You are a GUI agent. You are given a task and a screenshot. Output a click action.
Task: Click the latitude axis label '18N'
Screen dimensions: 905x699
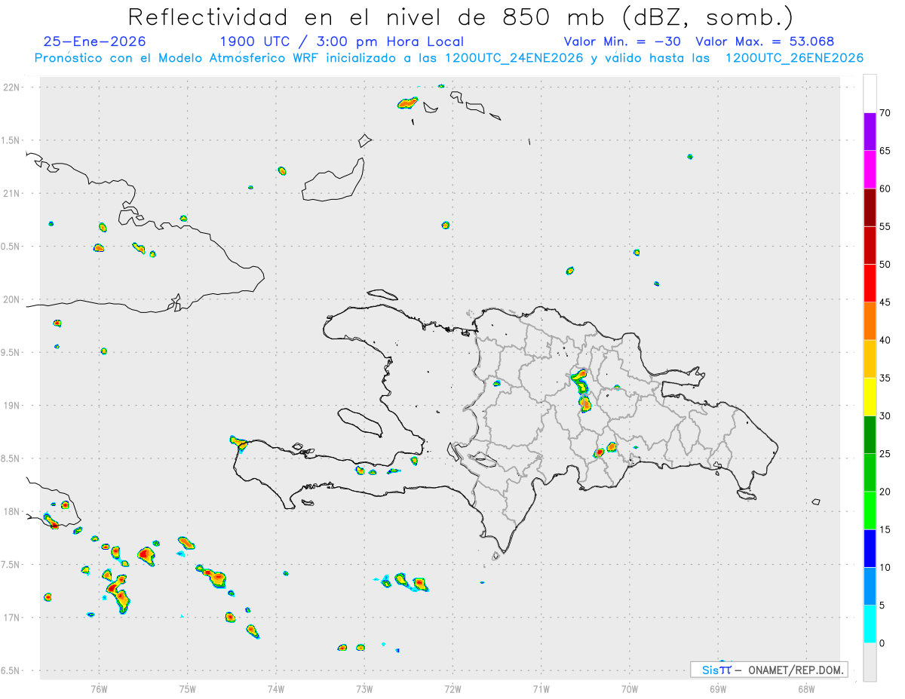[x=13, y=511]
